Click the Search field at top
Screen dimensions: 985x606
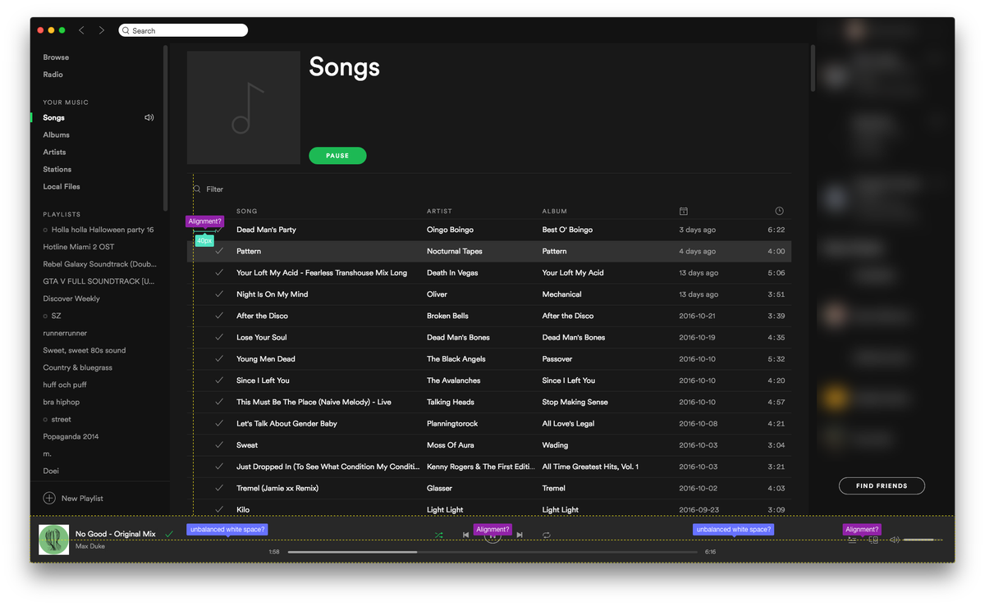pos(183,30)
